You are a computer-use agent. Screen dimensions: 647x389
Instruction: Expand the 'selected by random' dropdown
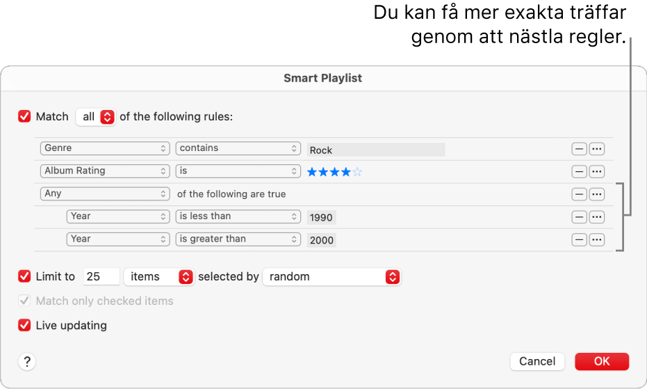point(331,276)
